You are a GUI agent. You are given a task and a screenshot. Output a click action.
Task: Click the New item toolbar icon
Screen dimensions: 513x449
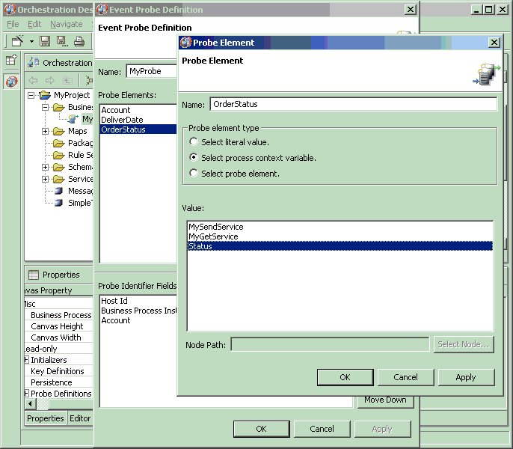(x=17, y=41)
